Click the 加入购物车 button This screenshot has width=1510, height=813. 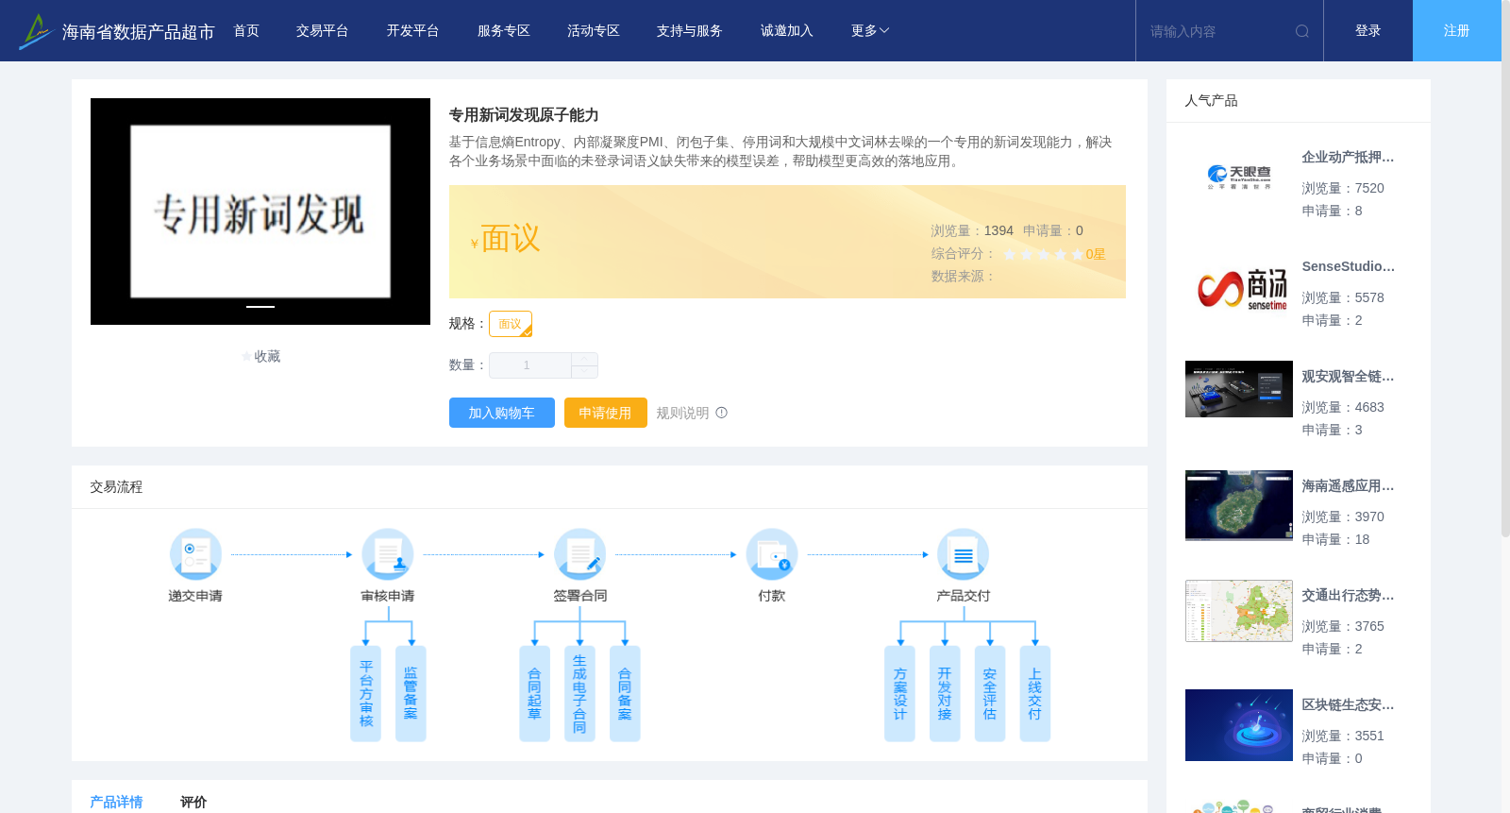pyautogui.click(x=502, y=413)
